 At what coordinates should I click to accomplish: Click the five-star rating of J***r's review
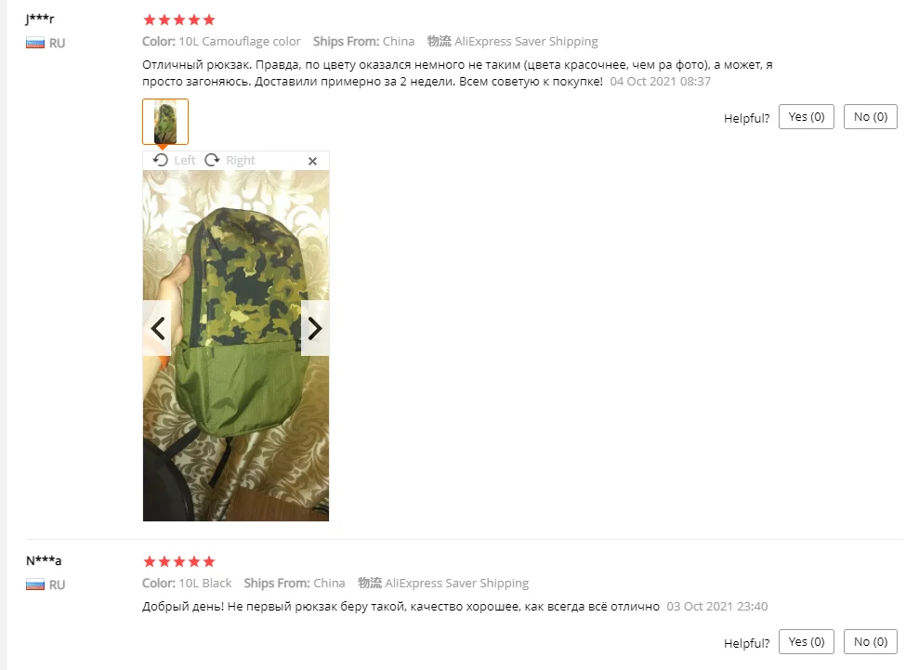click(179, 20)
